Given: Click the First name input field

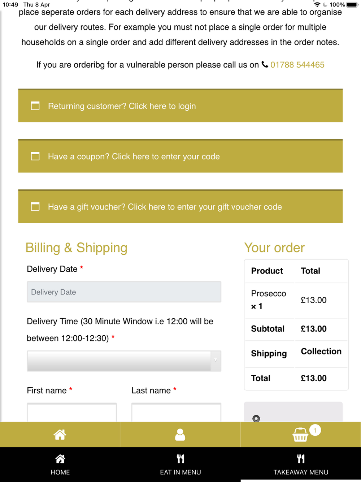Looking at the screenshot, I should point(71,413).
